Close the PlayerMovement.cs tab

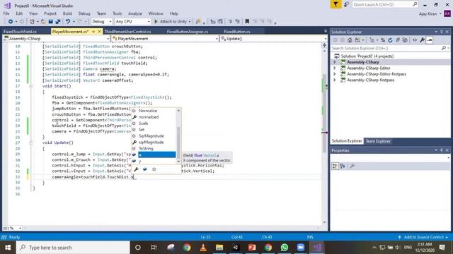point(99,31)
